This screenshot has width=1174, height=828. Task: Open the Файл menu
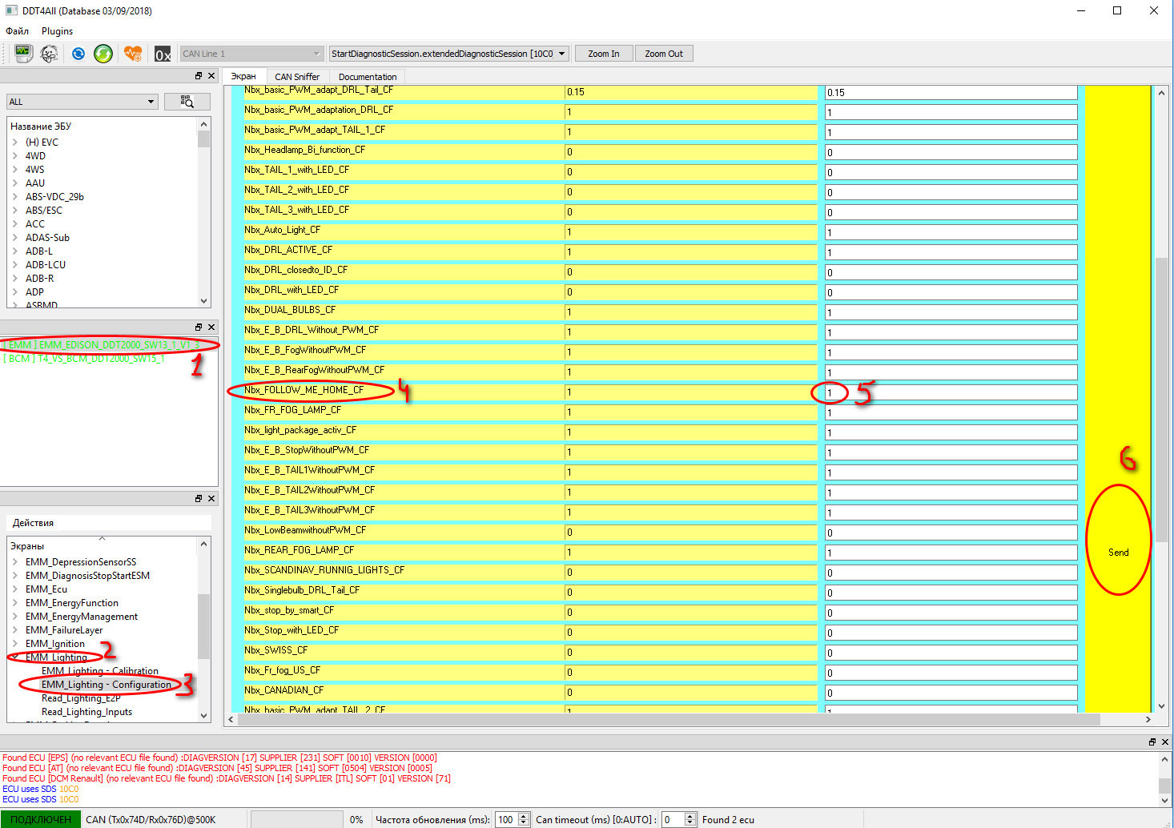(x=17, y=30)
